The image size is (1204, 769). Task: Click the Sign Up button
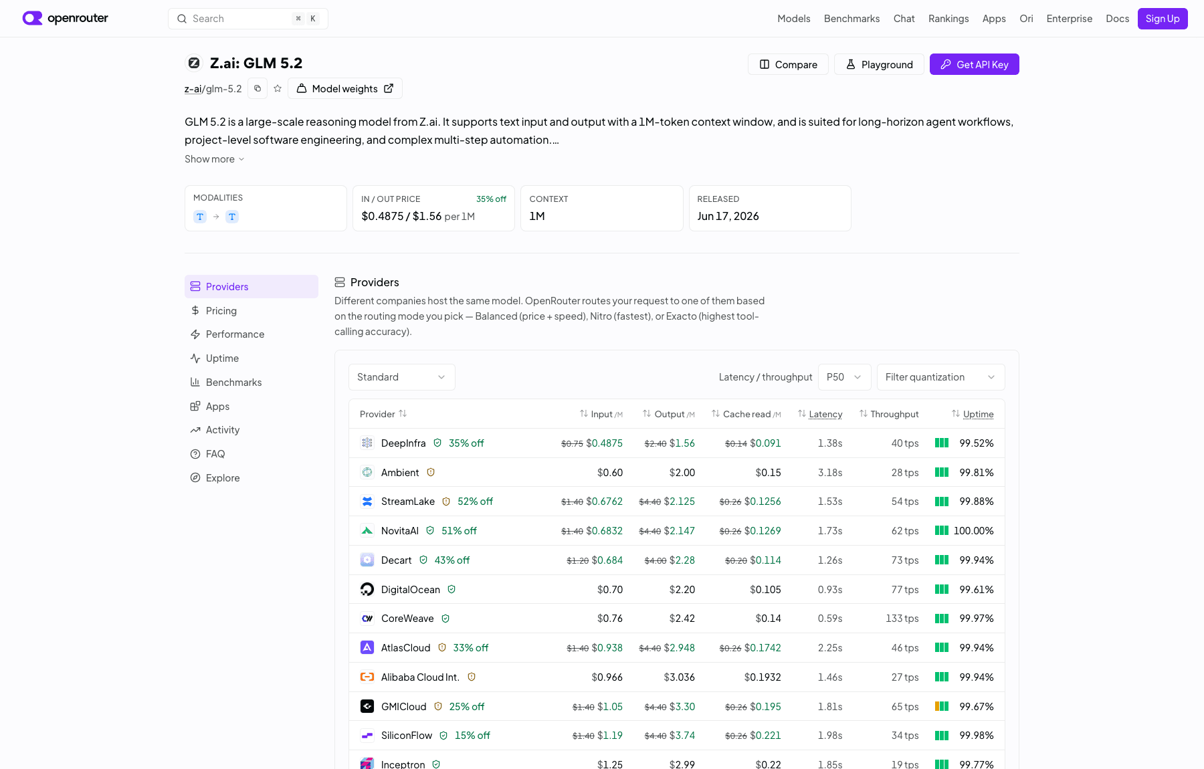(x=1163, y=19)
